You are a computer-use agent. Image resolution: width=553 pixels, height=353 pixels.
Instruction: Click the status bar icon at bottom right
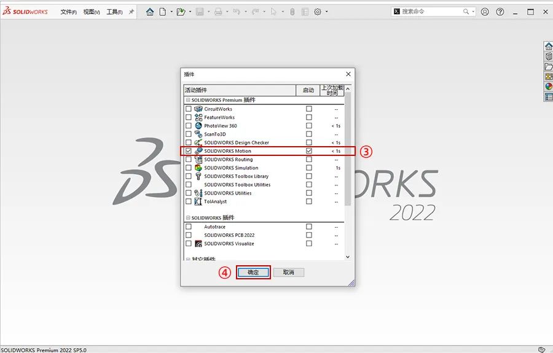coord(542,349)
